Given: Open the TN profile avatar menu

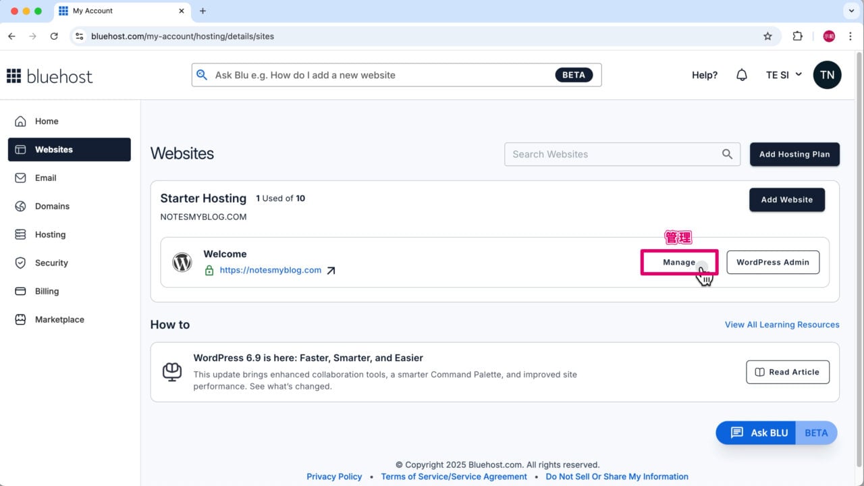Looking at the screenshot, I should tap(828, 75).
